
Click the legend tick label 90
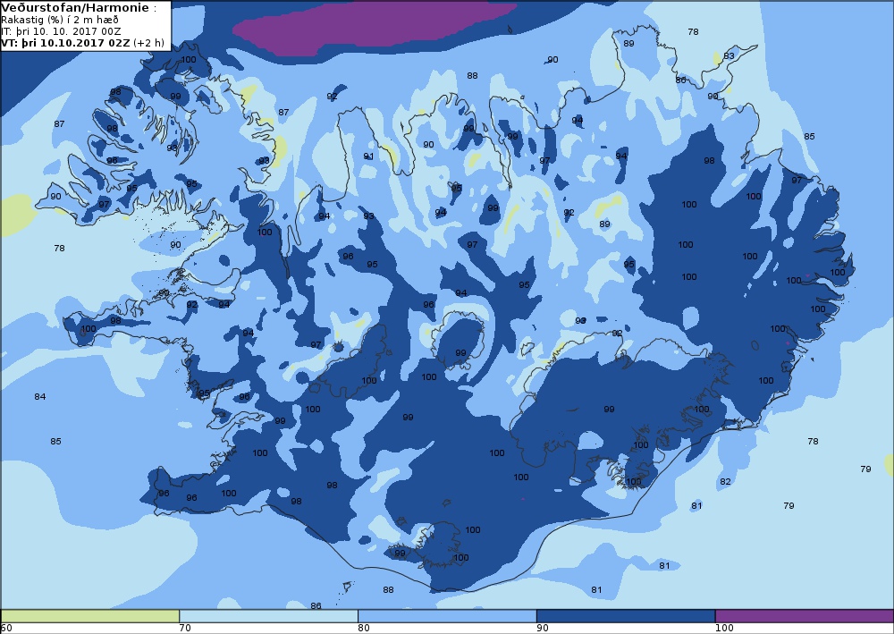pyautogui.click(x=543, y=629)
